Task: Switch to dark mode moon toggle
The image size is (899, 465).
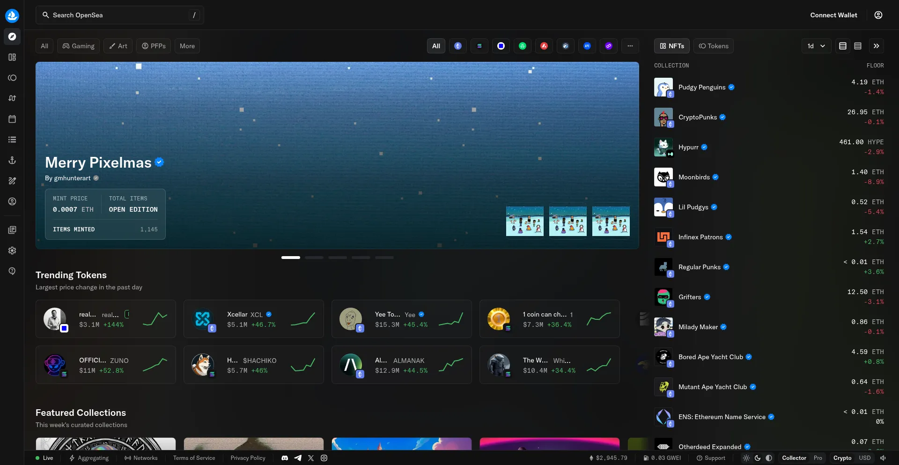Action: click(758, 458)
